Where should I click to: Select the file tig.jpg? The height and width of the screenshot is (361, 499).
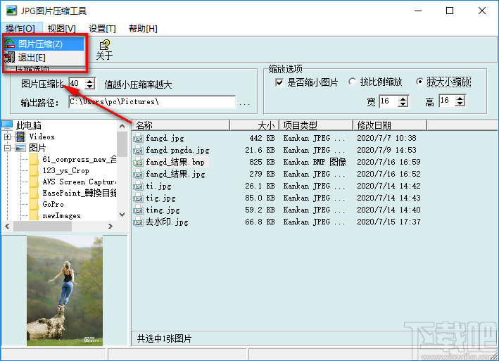[x=160, y=198]
